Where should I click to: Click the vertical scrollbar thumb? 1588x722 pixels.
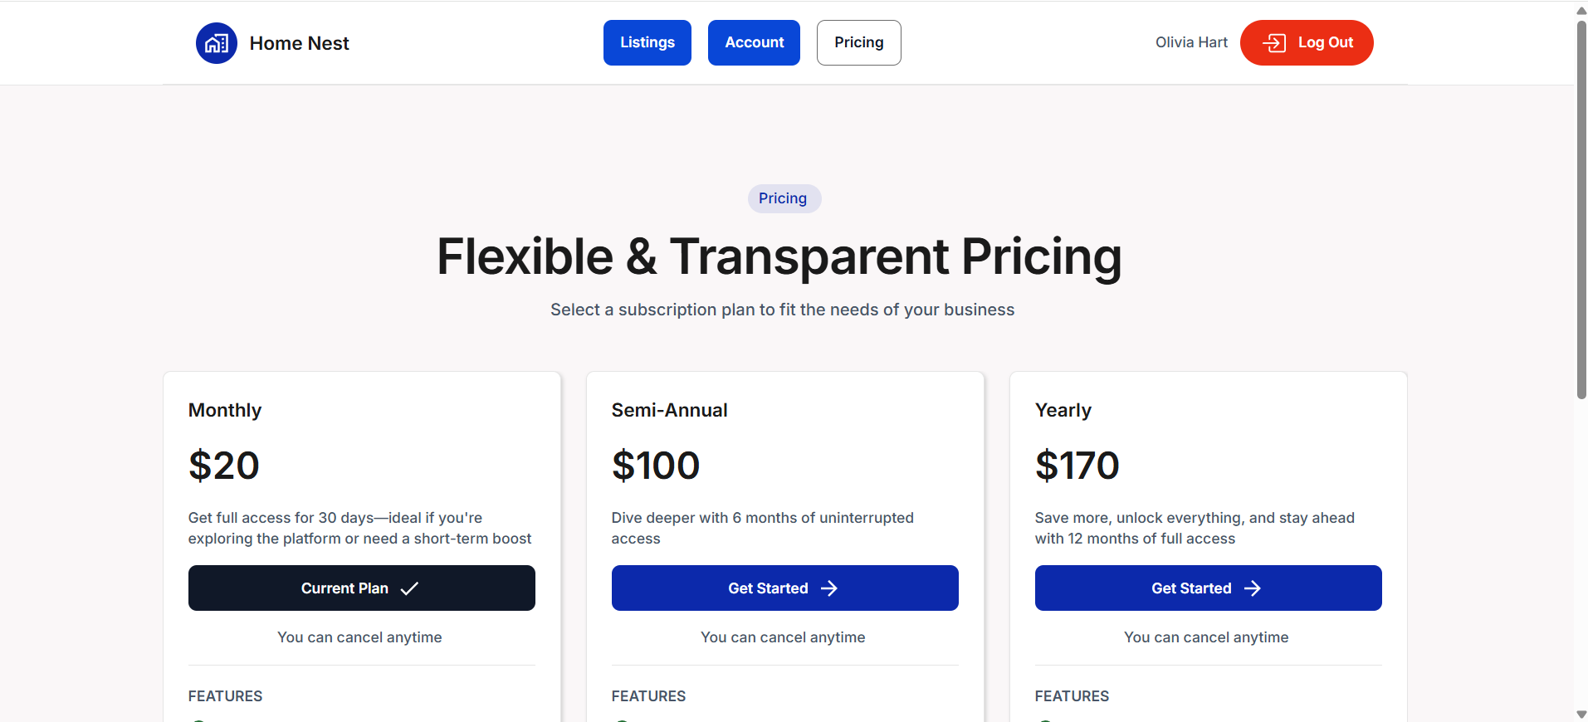pyautogui.click(x=1581, y=209)
